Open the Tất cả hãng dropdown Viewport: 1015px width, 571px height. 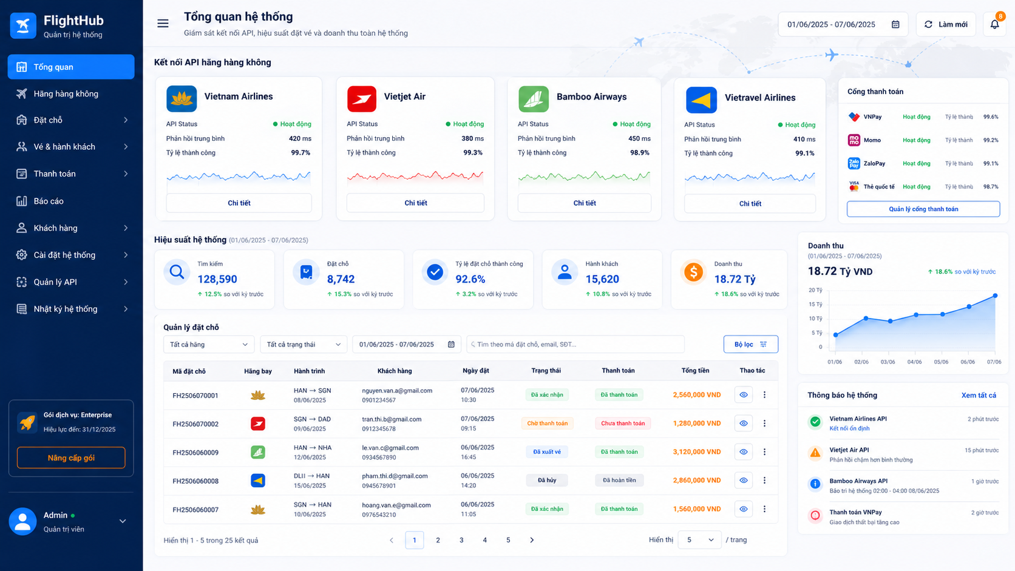click(x=208, y=345)
